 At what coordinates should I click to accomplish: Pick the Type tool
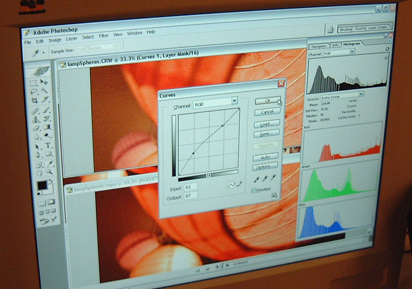48,146
